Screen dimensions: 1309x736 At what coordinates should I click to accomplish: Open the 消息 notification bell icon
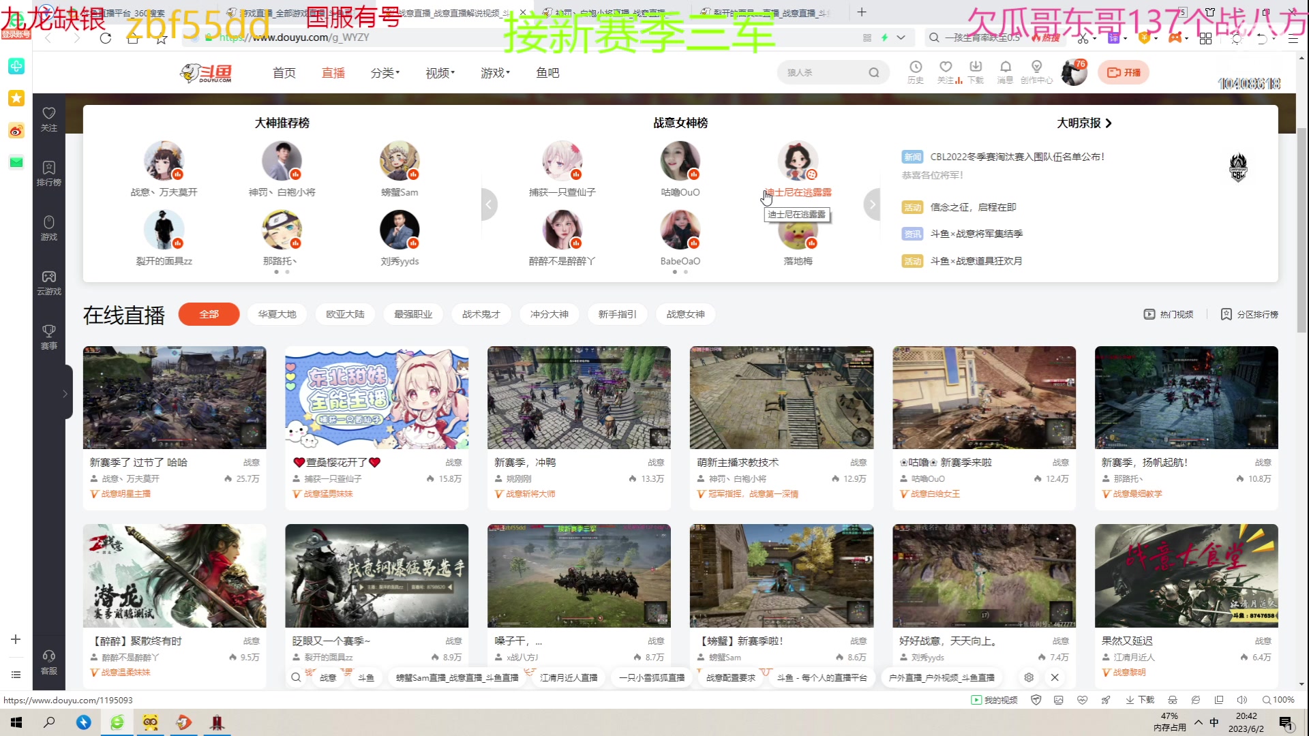click(x=1006, y=72)
